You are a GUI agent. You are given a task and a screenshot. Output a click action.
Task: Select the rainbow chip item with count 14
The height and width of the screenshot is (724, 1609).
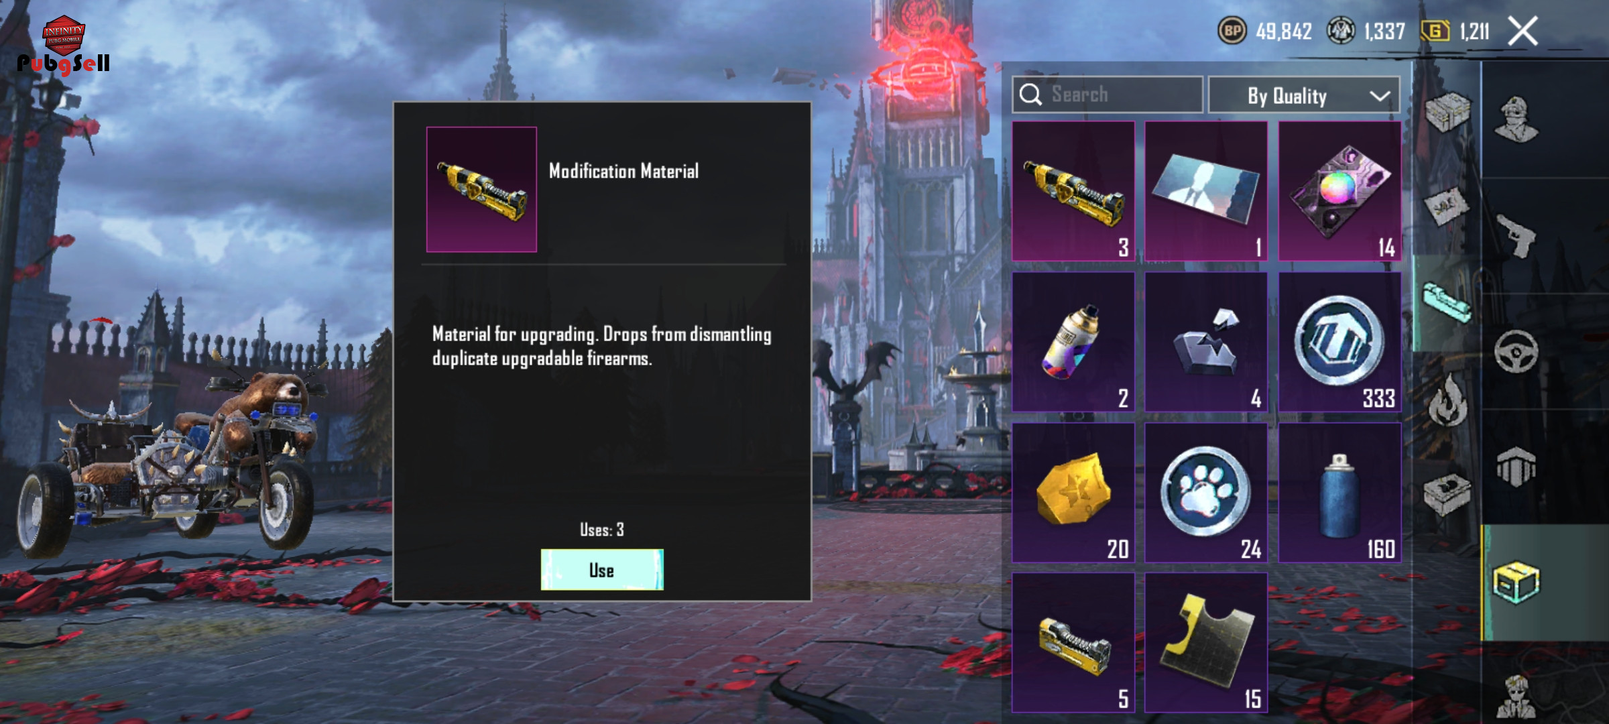pos(1339,191)
